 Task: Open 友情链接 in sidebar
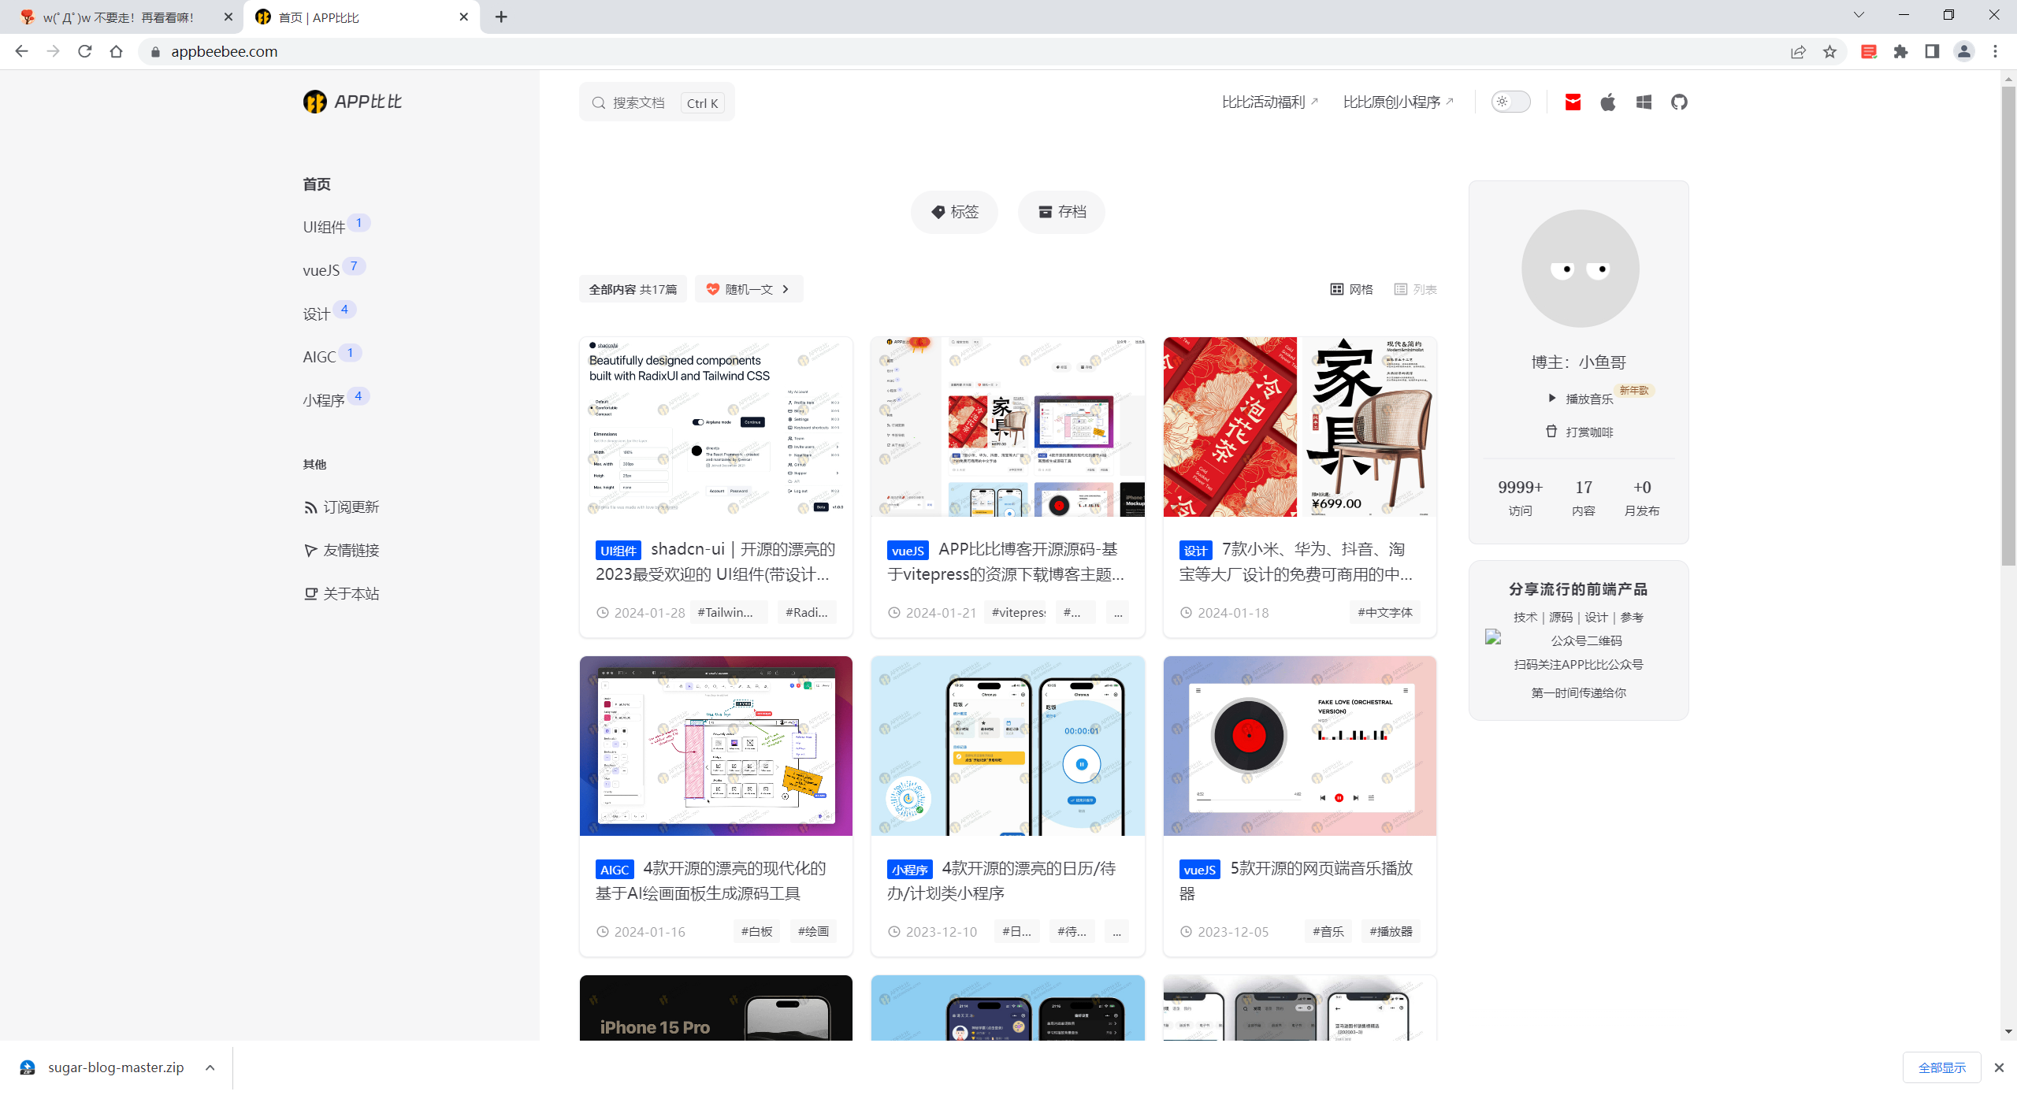tap(342, 551)
